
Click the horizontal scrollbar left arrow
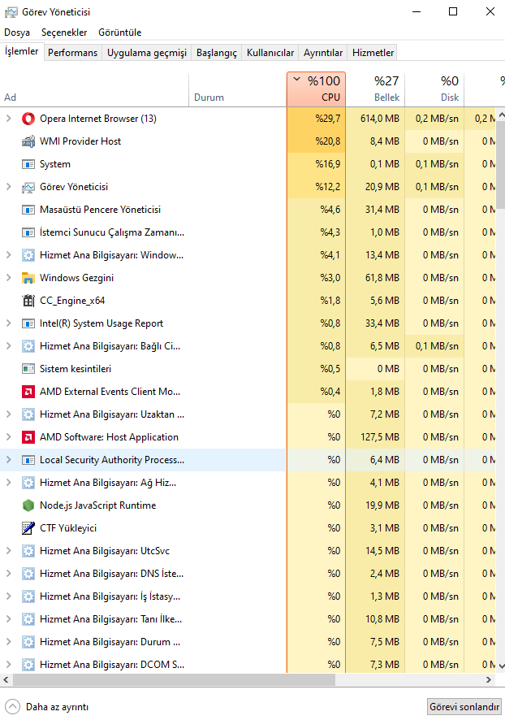6,679
